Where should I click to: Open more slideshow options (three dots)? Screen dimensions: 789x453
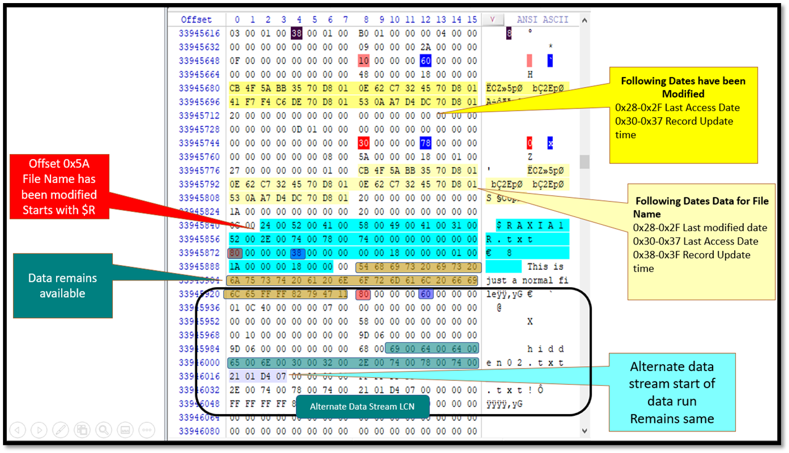pos(146,430)
